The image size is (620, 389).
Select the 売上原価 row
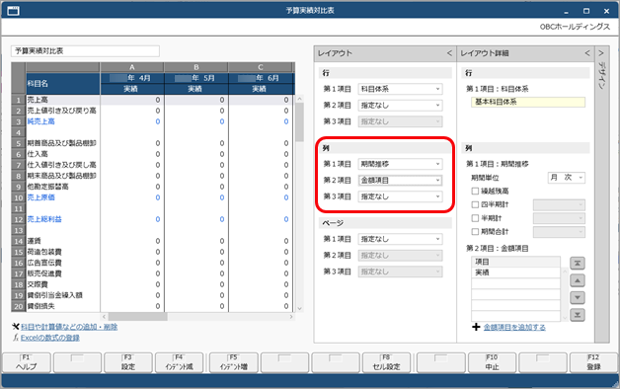tap(153, 197)
